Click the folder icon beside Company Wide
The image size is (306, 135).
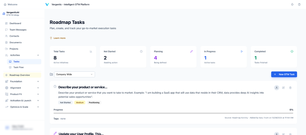(51, 74)
